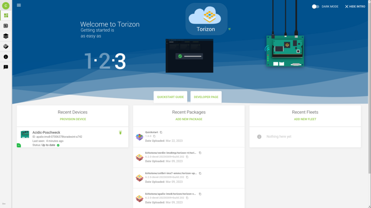Click the info circle icon in sidebar
This screenshot has width=371, height=208.
click(x=6, y=57)
